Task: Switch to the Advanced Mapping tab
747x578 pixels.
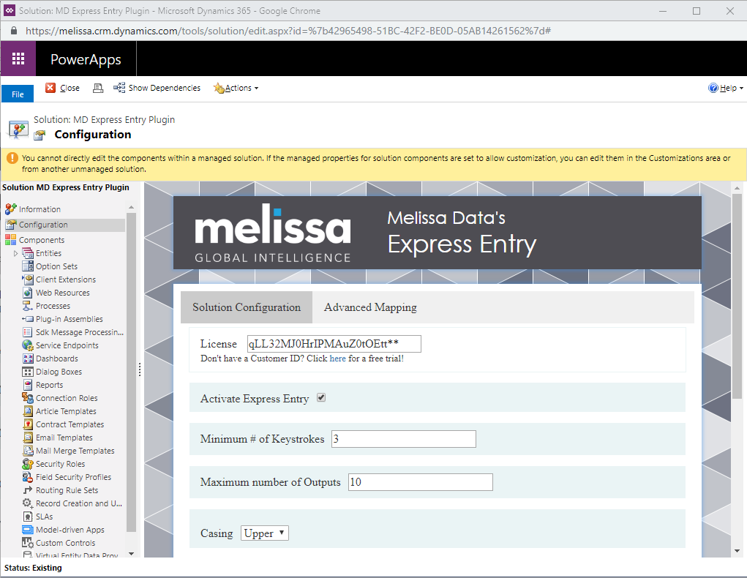Action: point(370,307)
